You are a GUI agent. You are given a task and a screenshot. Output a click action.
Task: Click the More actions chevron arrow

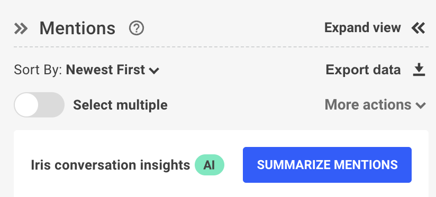click(x=421, y=105)
